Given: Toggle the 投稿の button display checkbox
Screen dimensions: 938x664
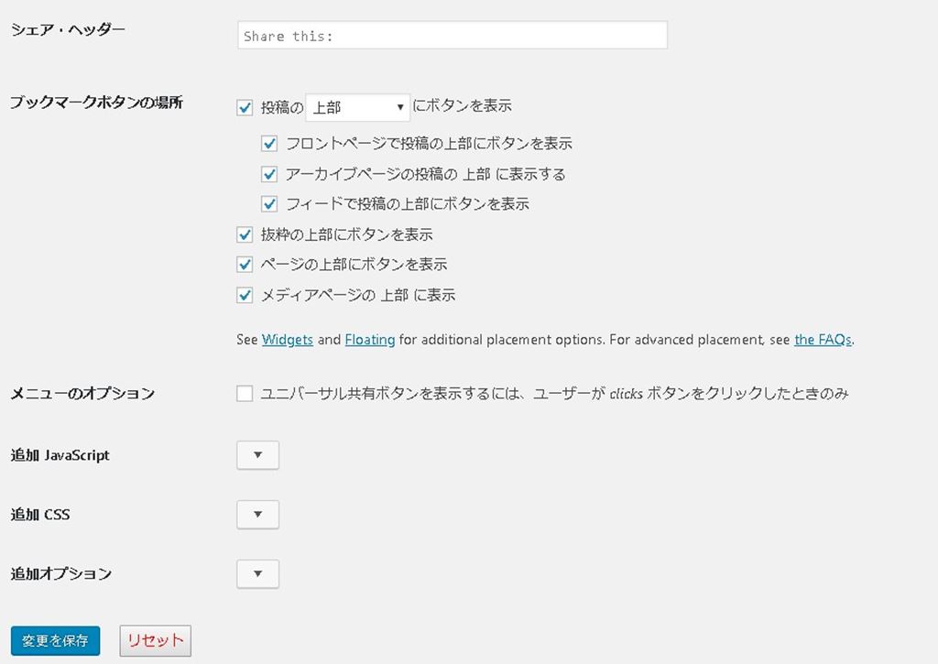Looking at the screenshot, I should point(245,107).
